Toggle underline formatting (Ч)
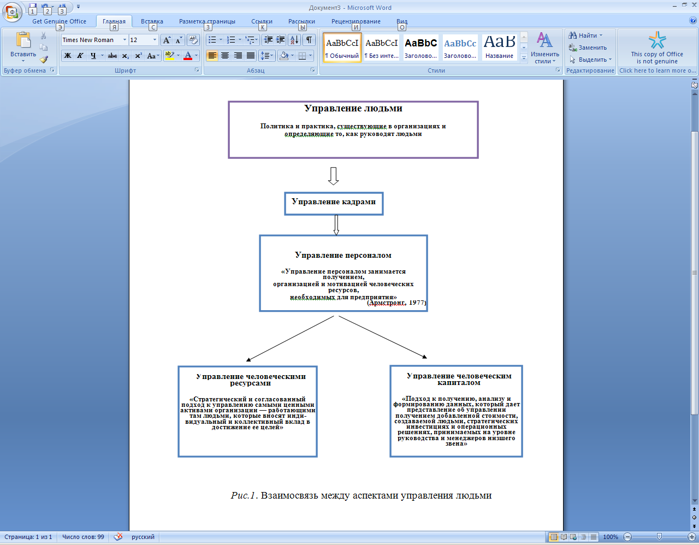The width and height of the screenshot is (699, 545). pyautogui.click(x=93, y=56)
